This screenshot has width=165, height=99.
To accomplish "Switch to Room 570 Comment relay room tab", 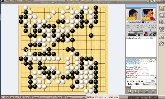I will 36,97.
